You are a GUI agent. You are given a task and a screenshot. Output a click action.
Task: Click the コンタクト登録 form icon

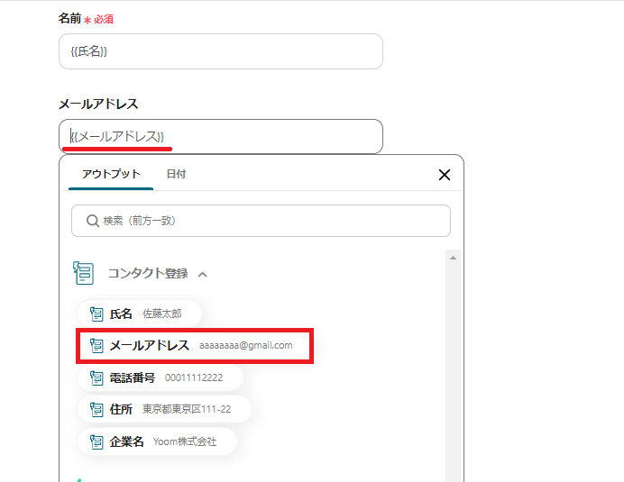84,273
